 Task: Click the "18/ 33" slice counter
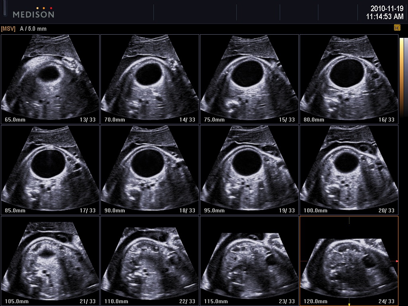pyautogui.click(x=187, y=210)
